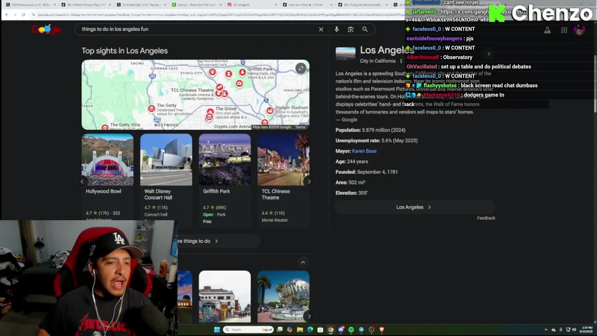The height and width of the screenshot is (336, 597).
Task: Open Microsoft Edge from taskbar
Action: point(310,329)
